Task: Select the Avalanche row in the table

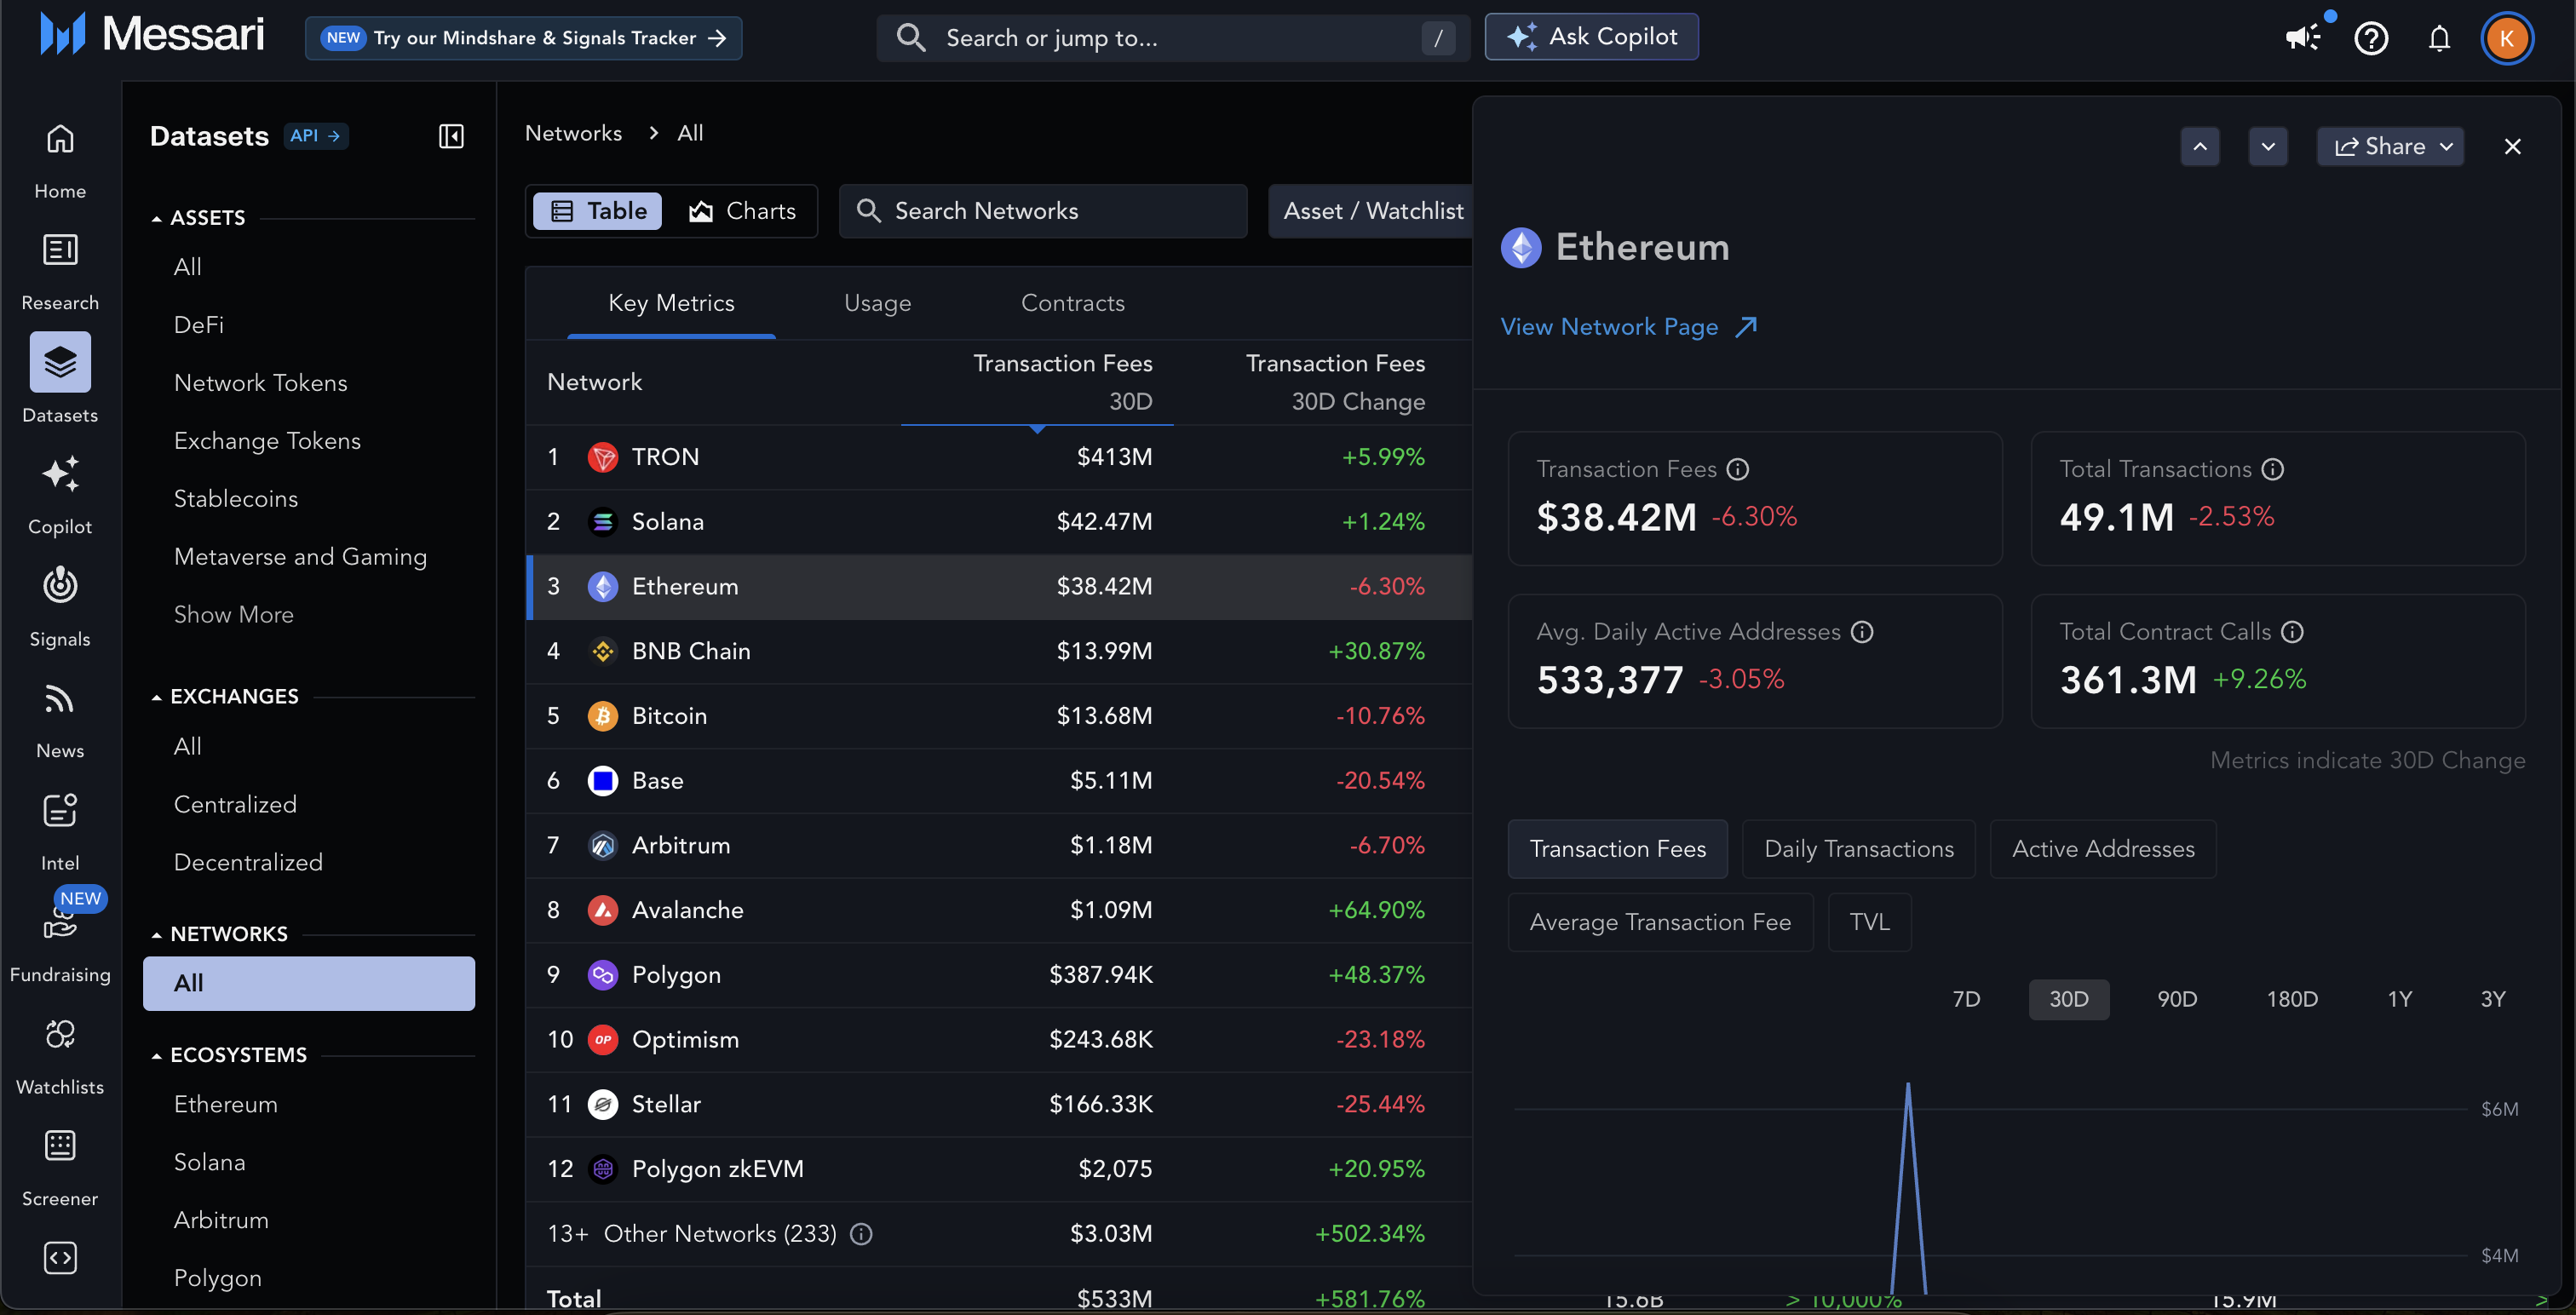Action: [999, 910]
